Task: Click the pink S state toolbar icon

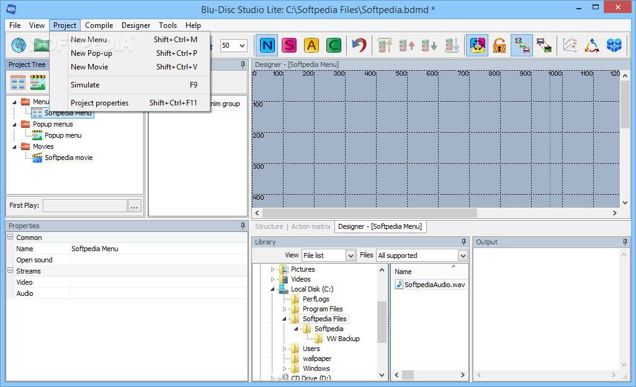Action: coord(289,45)
